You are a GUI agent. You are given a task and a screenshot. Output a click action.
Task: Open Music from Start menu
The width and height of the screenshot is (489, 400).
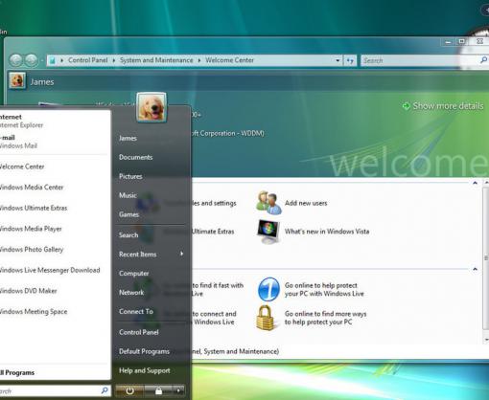click(x=128, y=195)
